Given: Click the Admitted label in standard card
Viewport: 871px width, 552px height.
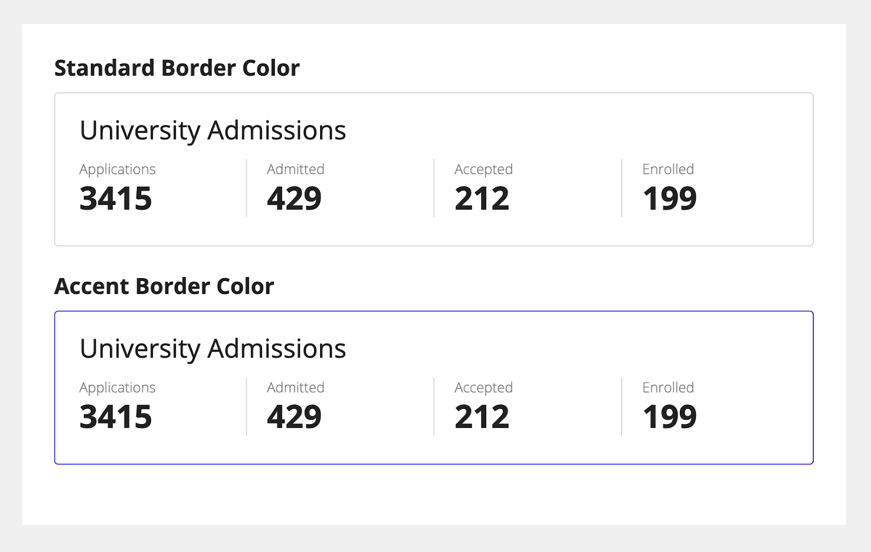Looking at the screenshot, I should point(295,169).
